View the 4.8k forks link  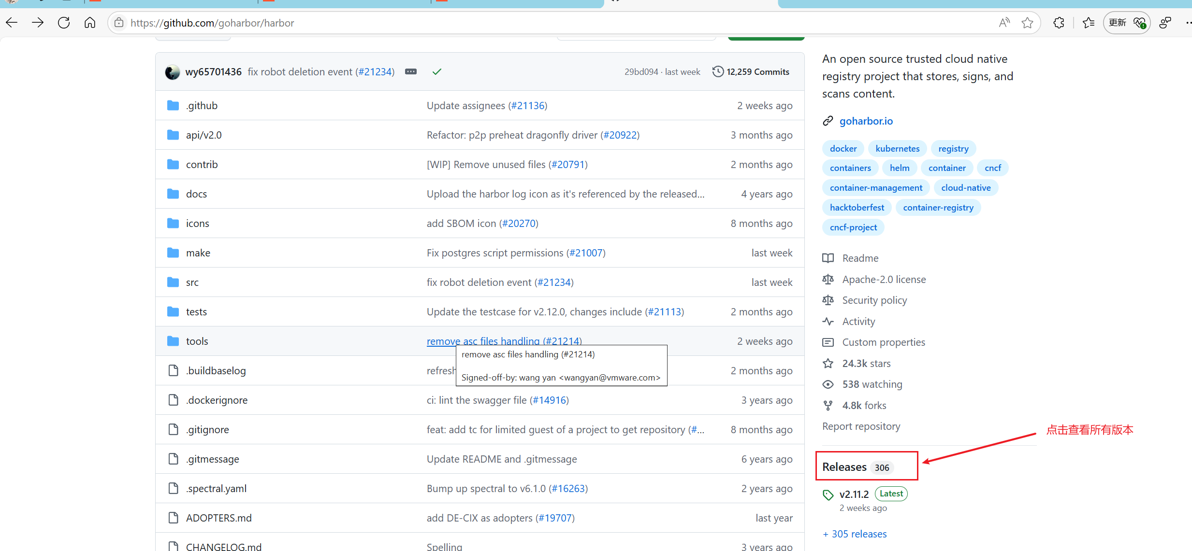pos(855,406)
